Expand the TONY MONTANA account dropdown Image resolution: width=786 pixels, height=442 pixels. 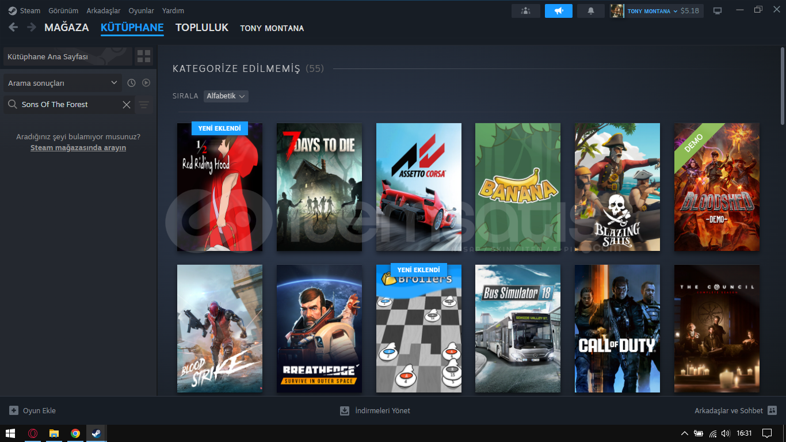653,11
